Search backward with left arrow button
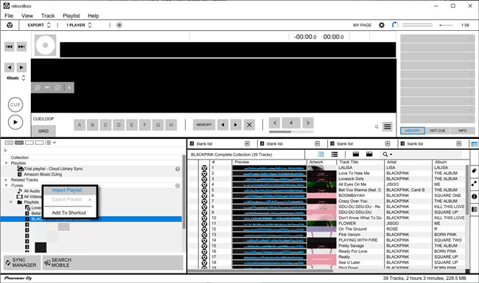This screenshot has height=283, width=479. [x=9, y=68]
